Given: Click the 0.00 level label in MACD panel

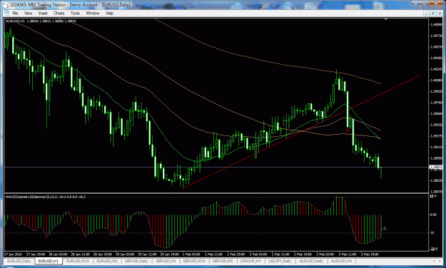Looking at the screenshot, I should [433, 215].
